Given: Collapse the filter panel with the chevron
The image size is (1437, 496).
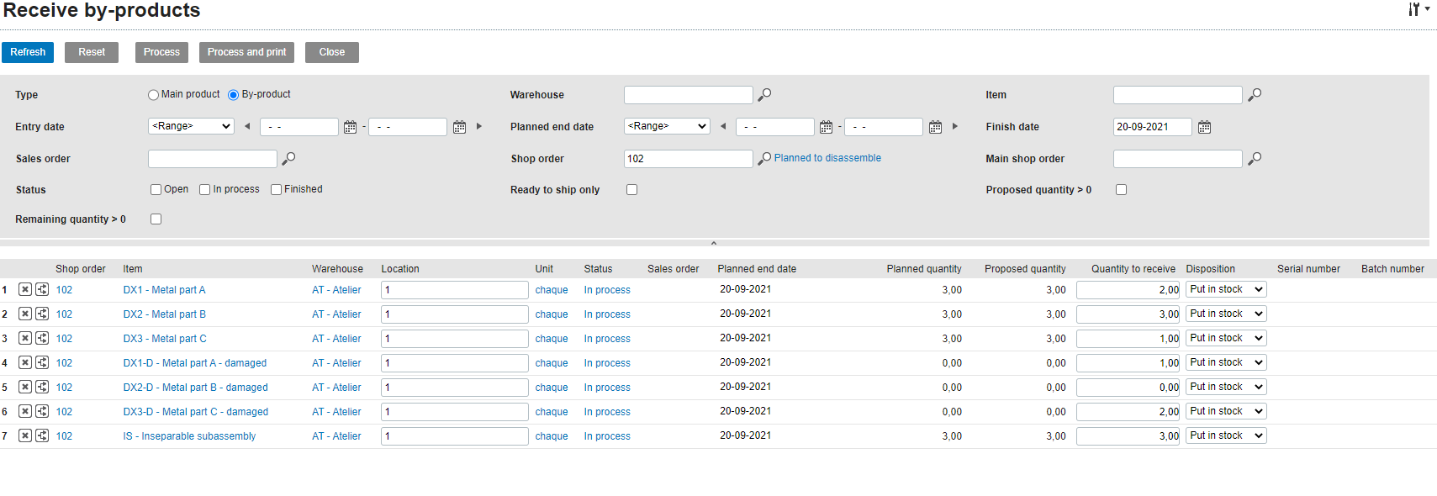Looking at the screenshot, I should click(714, 243).
